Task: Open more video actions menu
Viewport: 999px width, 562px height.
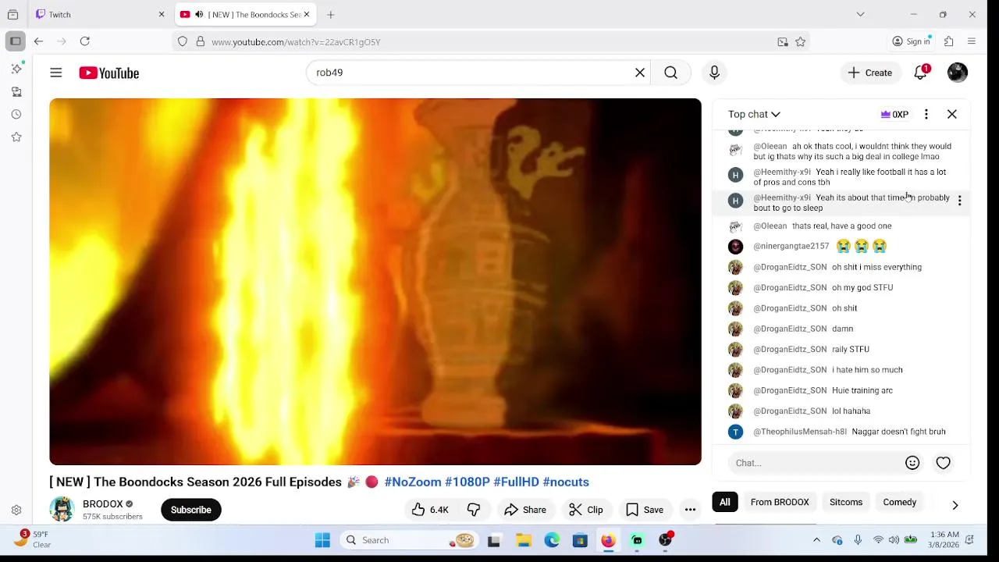Action: tap(690, 510)
